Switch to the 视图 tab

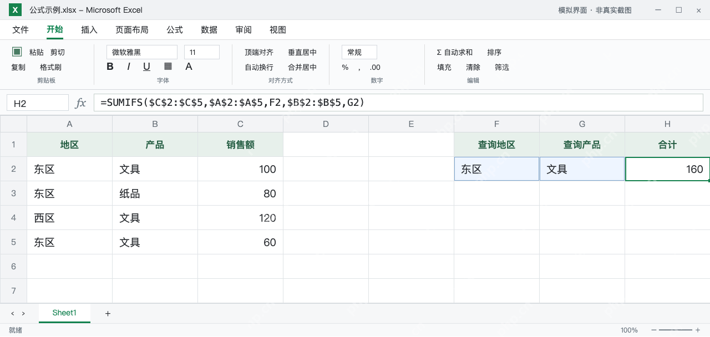278,30
